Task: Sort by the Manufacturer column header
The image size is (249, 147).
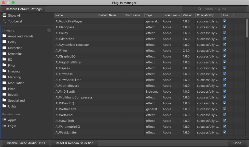Action: coord(170,15)
